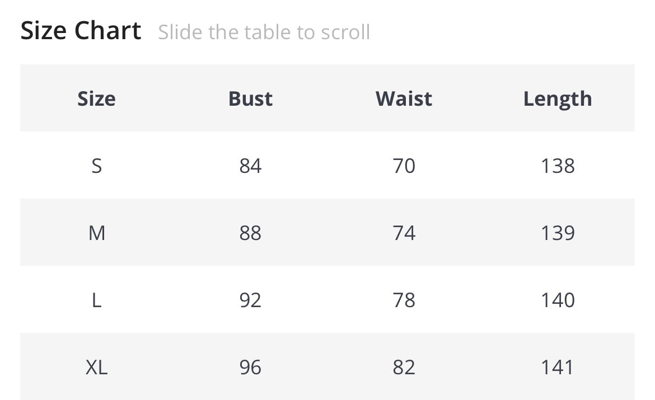Click bust value 84 for size S
The height and width of the screenshot is (400, 655).
[x=250, y=166]
